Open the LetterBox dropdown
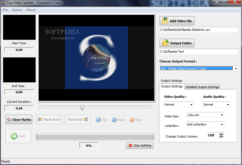This screenshot has height=165, width=242. click(x=205, y=124)
